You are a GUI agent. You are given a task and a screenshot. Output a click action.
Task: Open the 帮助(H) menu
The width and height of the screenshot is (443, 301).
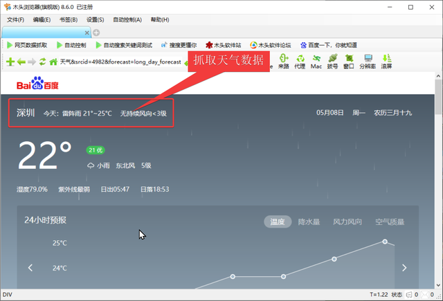[x=160, y=20]
